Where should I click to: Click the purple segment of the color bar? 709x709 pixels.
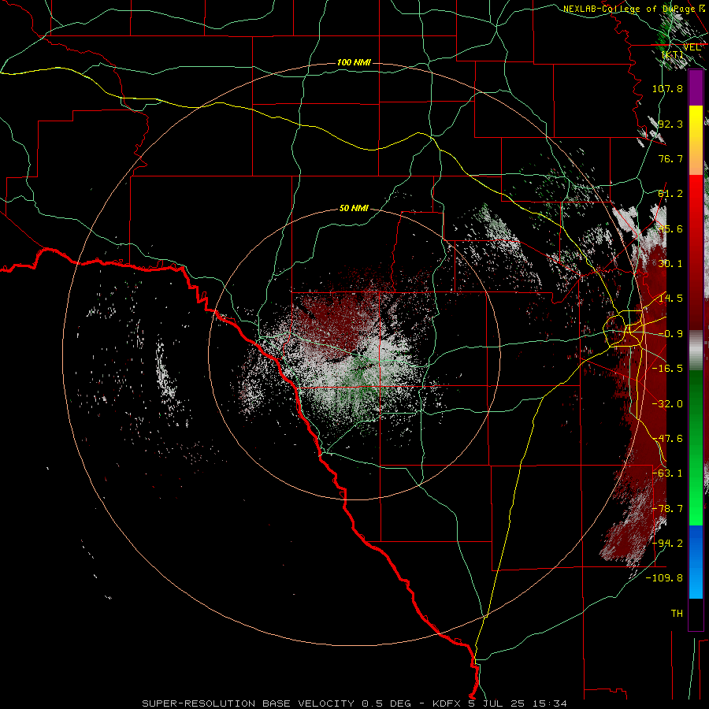pyautogui.click(x=696, y=88)
